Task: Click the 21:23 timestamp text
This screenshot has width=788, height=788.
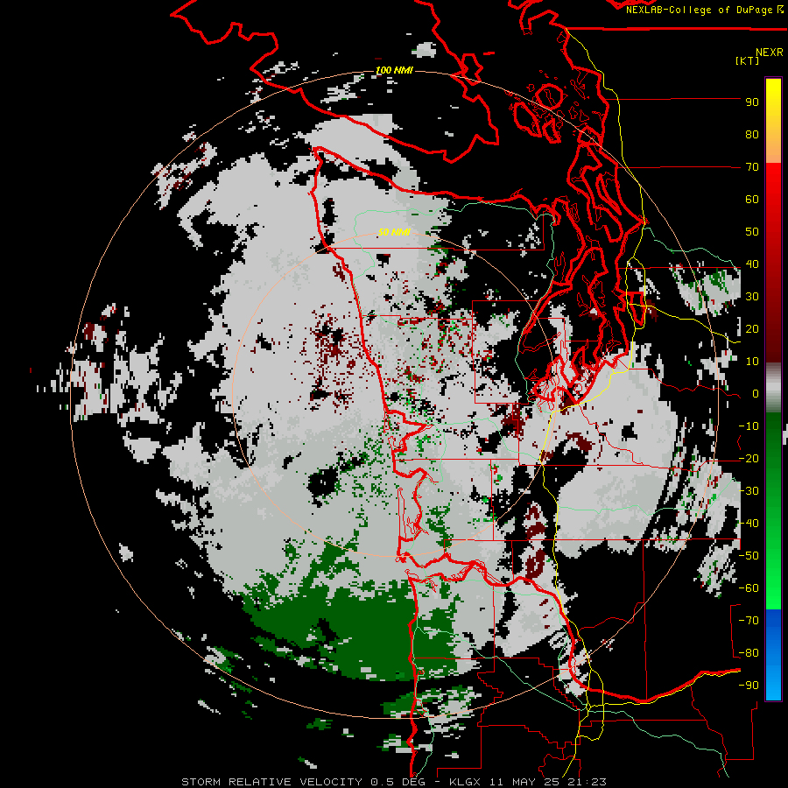Action: pyautogui.click(x=586, y=782)
